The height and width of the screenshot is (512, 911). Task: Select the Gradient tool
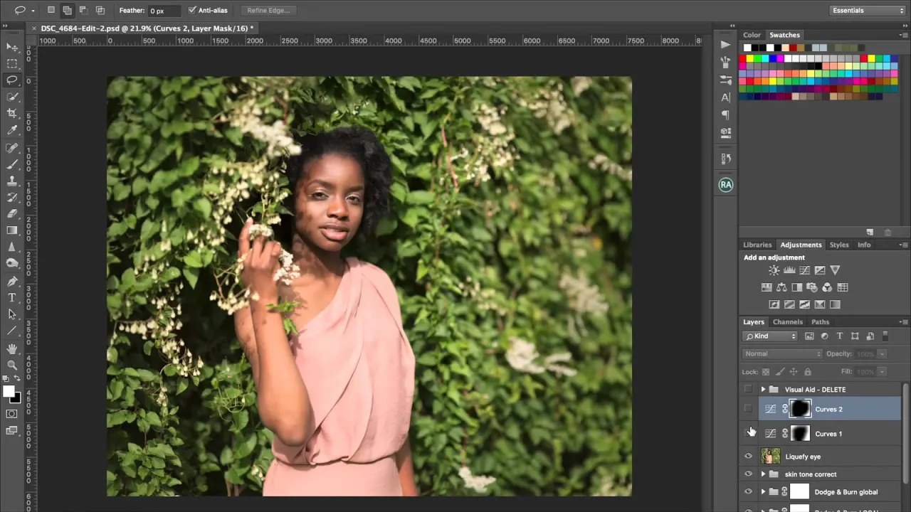coord(12,230)
